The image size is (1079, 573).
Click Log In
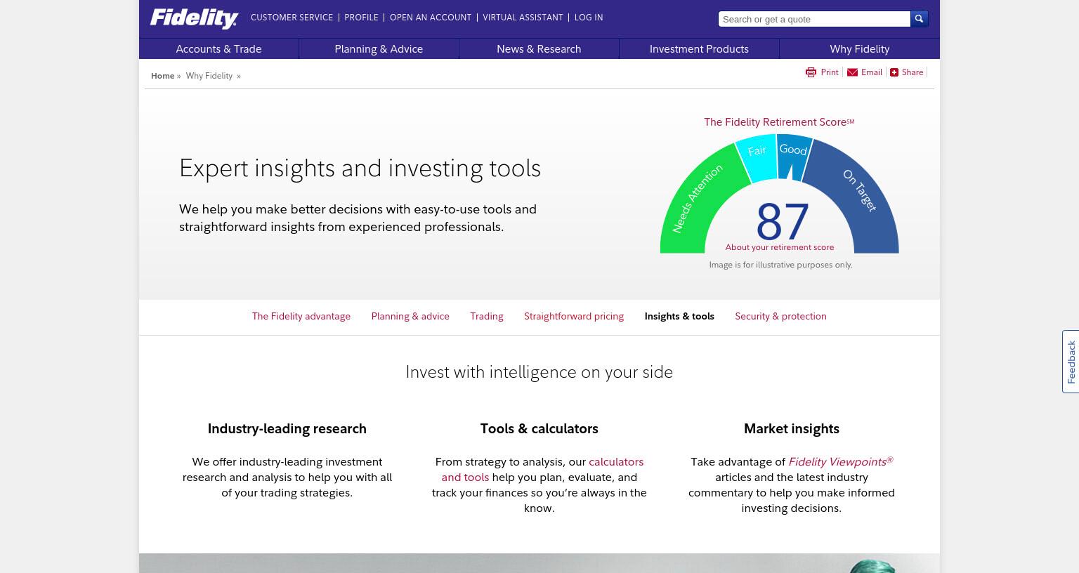click(x=589, y=18)
